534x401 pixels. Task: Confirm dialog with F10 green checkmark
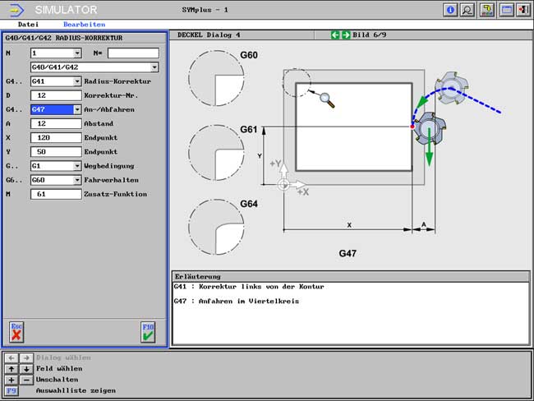coord(148,331)
